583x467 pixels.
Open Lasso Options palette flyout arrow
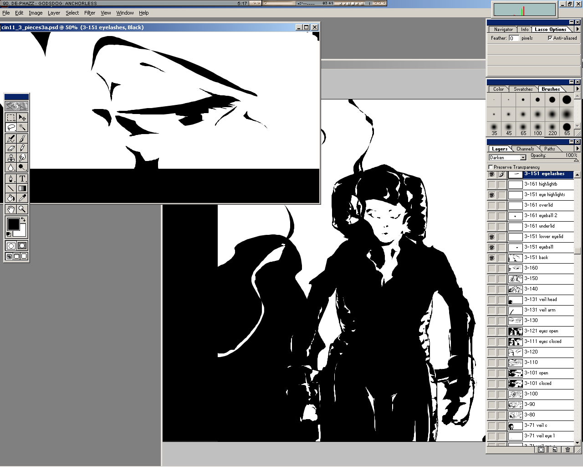[578, 29]
